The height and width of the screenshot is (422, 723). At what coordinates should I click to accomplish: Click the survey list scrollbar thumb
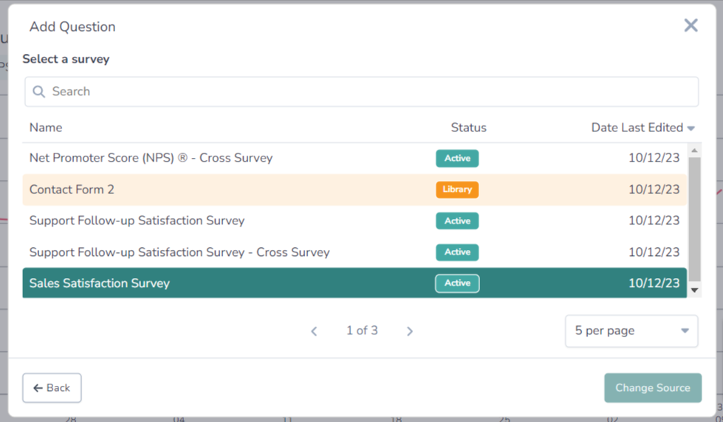tap(694, 219)
